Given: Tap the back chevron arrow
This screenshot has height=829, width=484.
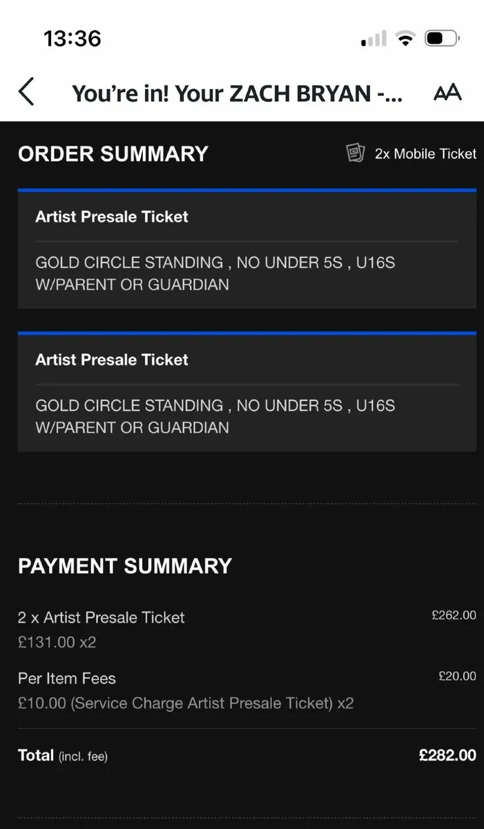Looking at the screenshot, I should coord(26,90).
